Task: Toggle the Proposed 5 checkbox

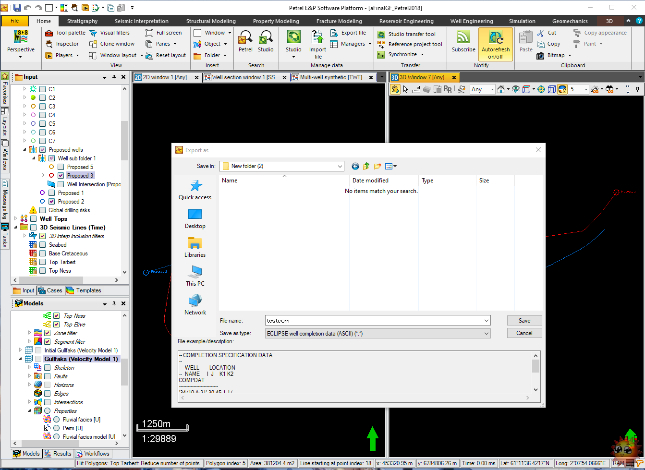Action: coord(61,167)
